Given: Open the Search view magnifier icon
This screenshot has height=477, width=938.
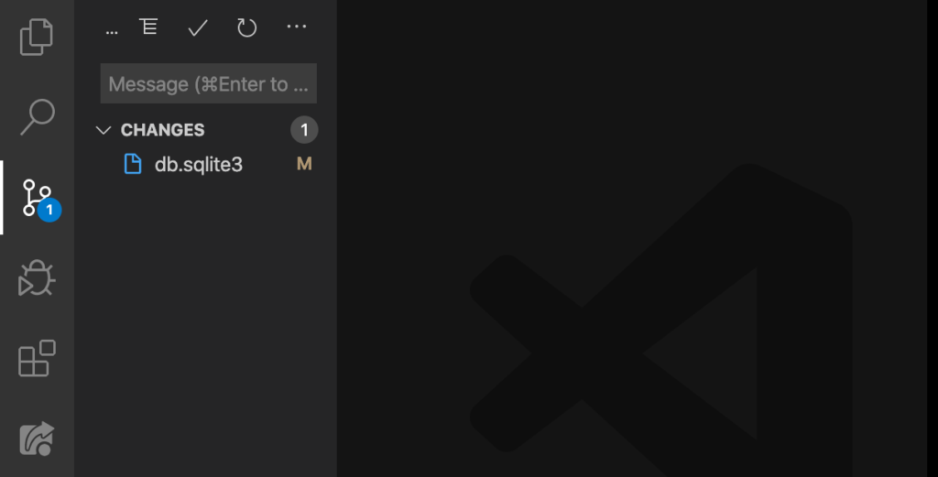Looking at the screenshot, I should click(37, 117).
